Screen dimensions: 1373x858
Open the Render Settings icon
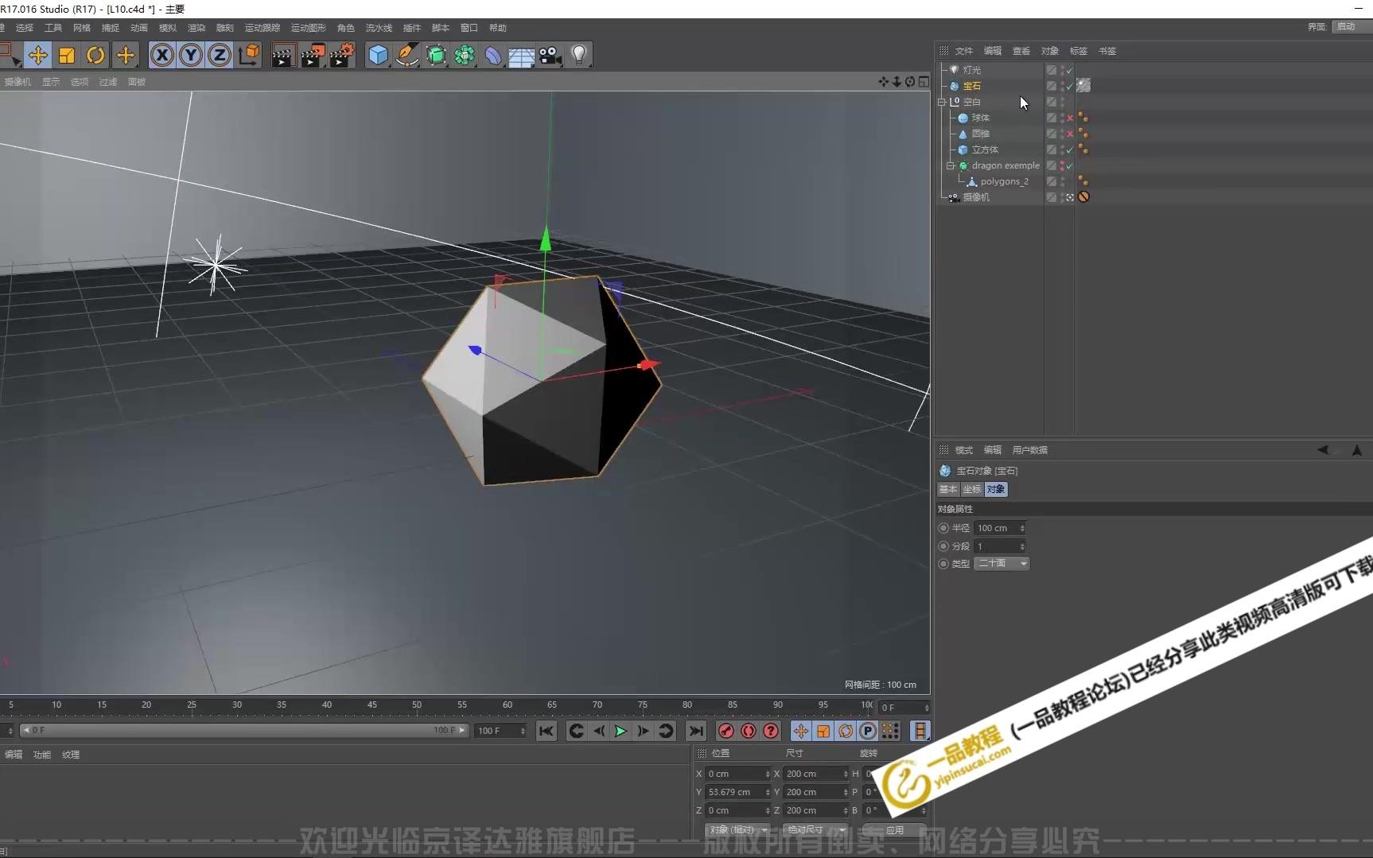click(x=341, y=55)
